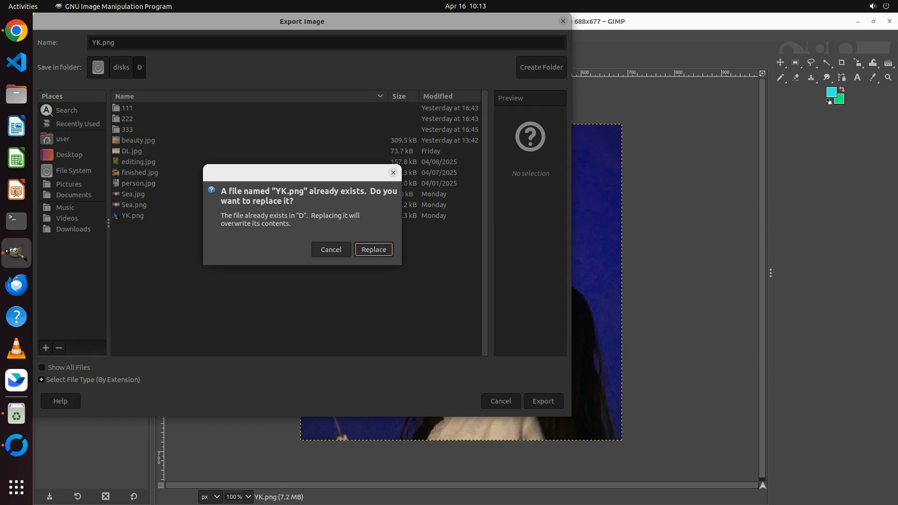Viewport: 898px width, 505px height.
Task: Click the Name column sort arrow
Action: 380,96
